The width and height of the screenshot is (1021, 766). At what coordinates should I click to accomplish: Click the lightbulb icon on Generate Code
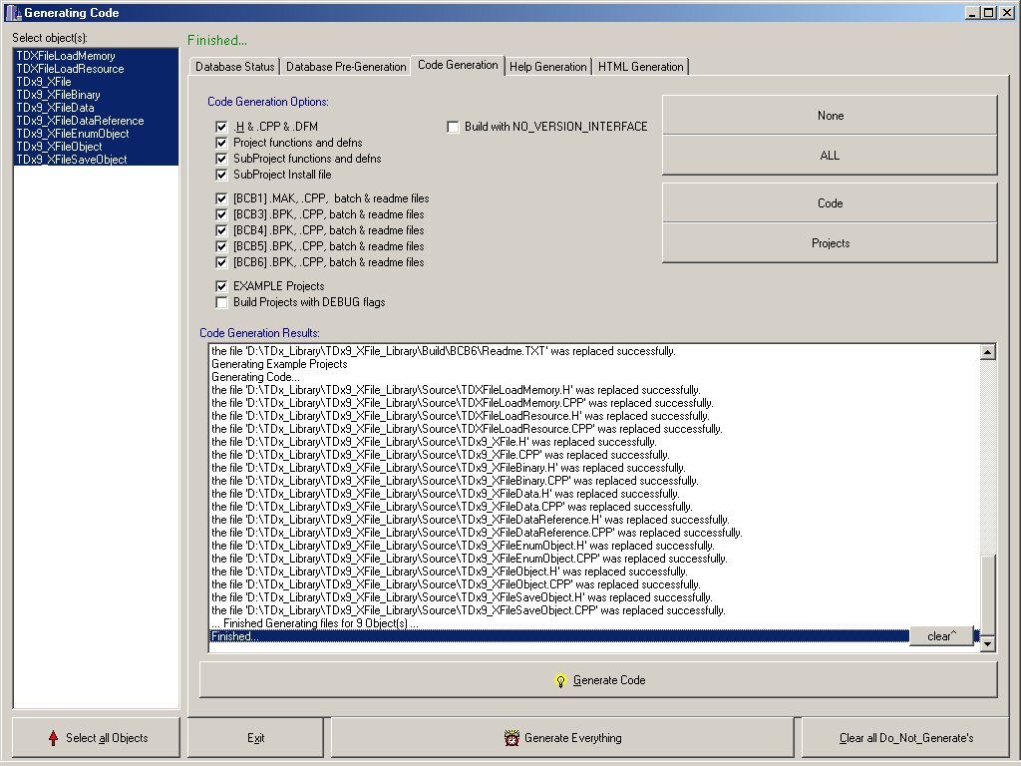point(560,680)
